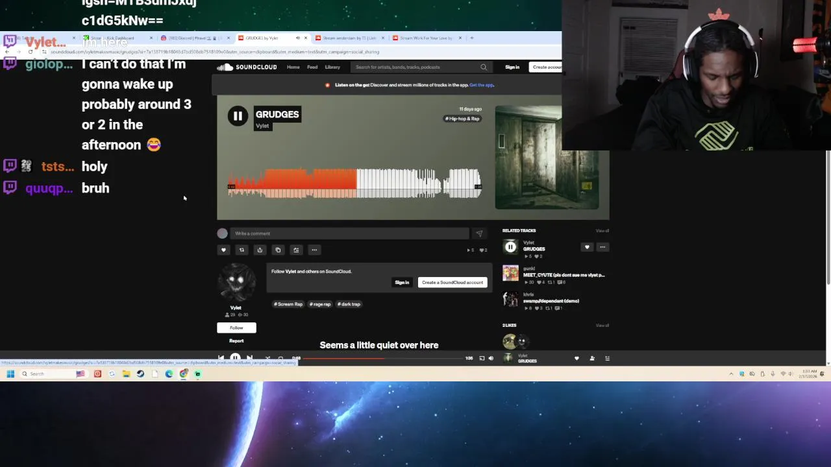
Task: Switch to the Stream amsterdam browser tab
Action: [349, 38]
